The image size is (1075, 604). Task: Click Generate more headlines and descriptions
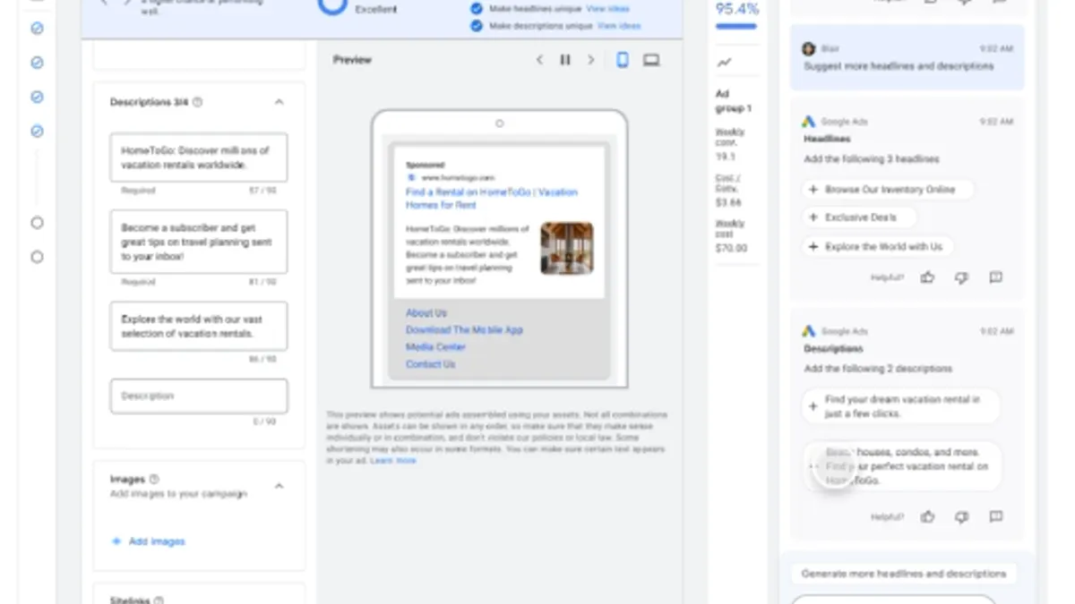click(904, 574)
